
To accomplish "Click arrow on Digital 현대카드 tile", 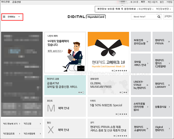I will tap(169, 128).
